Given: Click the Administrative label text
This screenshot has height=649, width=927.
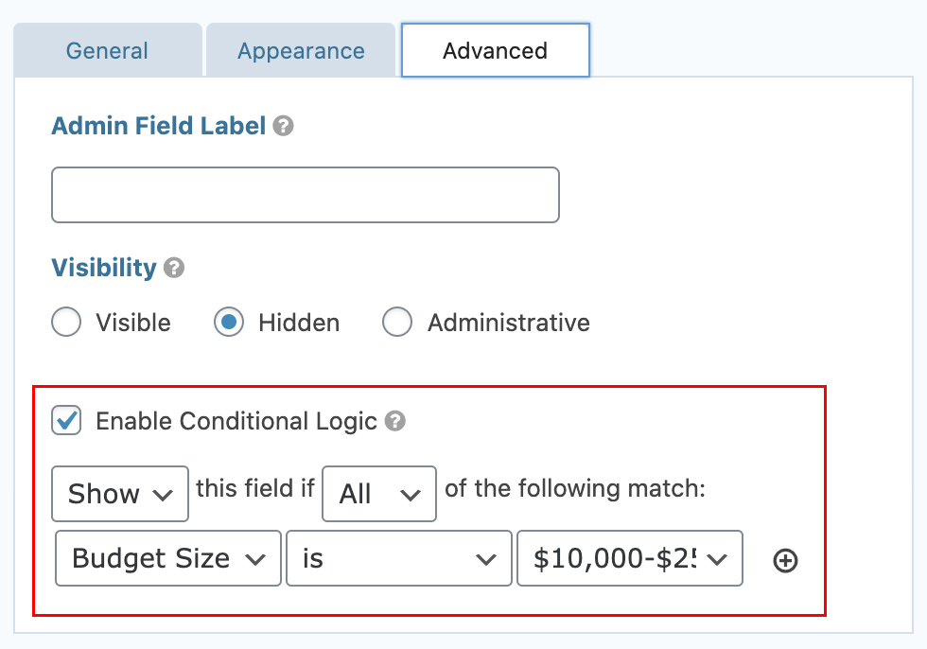Looking at the screenshot, I should coord(509,323).
